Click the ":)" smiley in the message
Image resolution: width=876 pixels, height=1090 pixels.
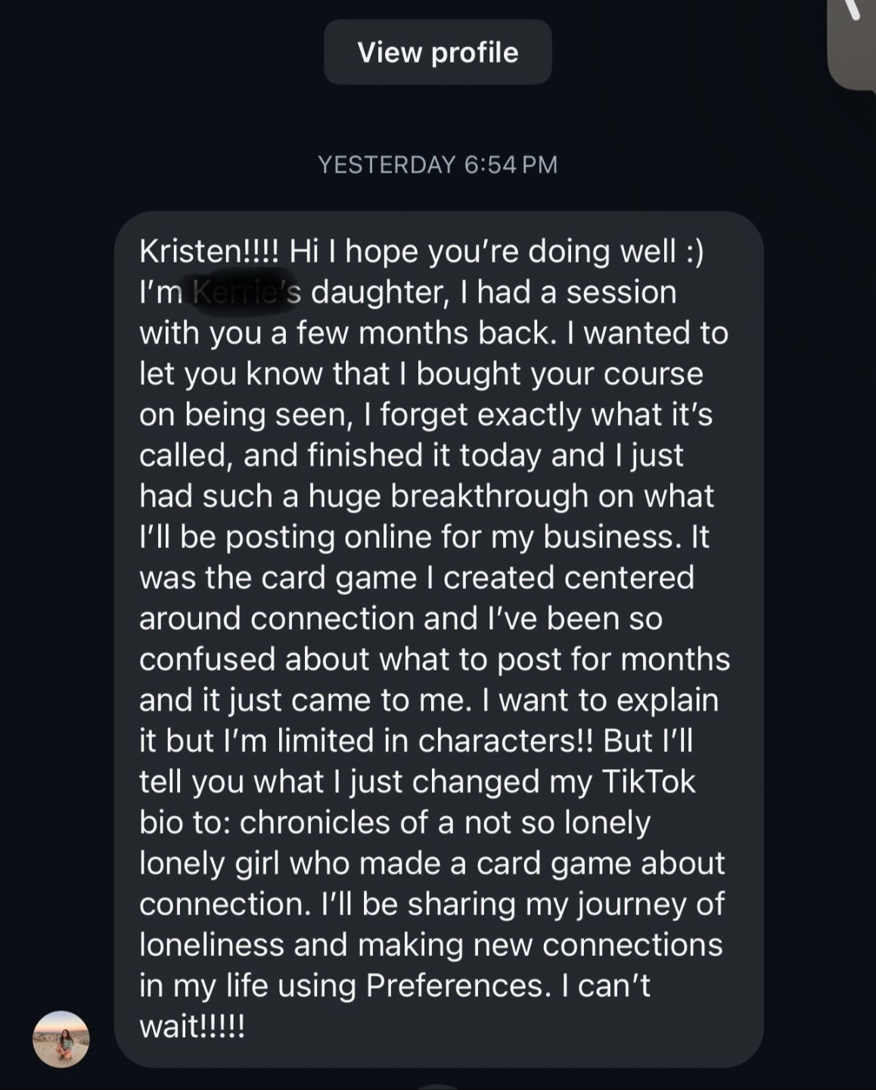(x=695, y=252)
